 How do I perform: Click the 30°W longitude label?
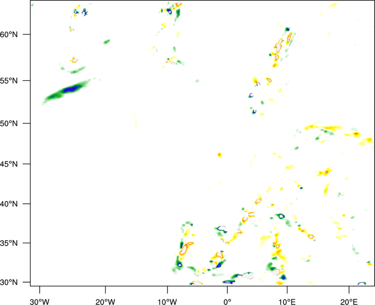40,302
